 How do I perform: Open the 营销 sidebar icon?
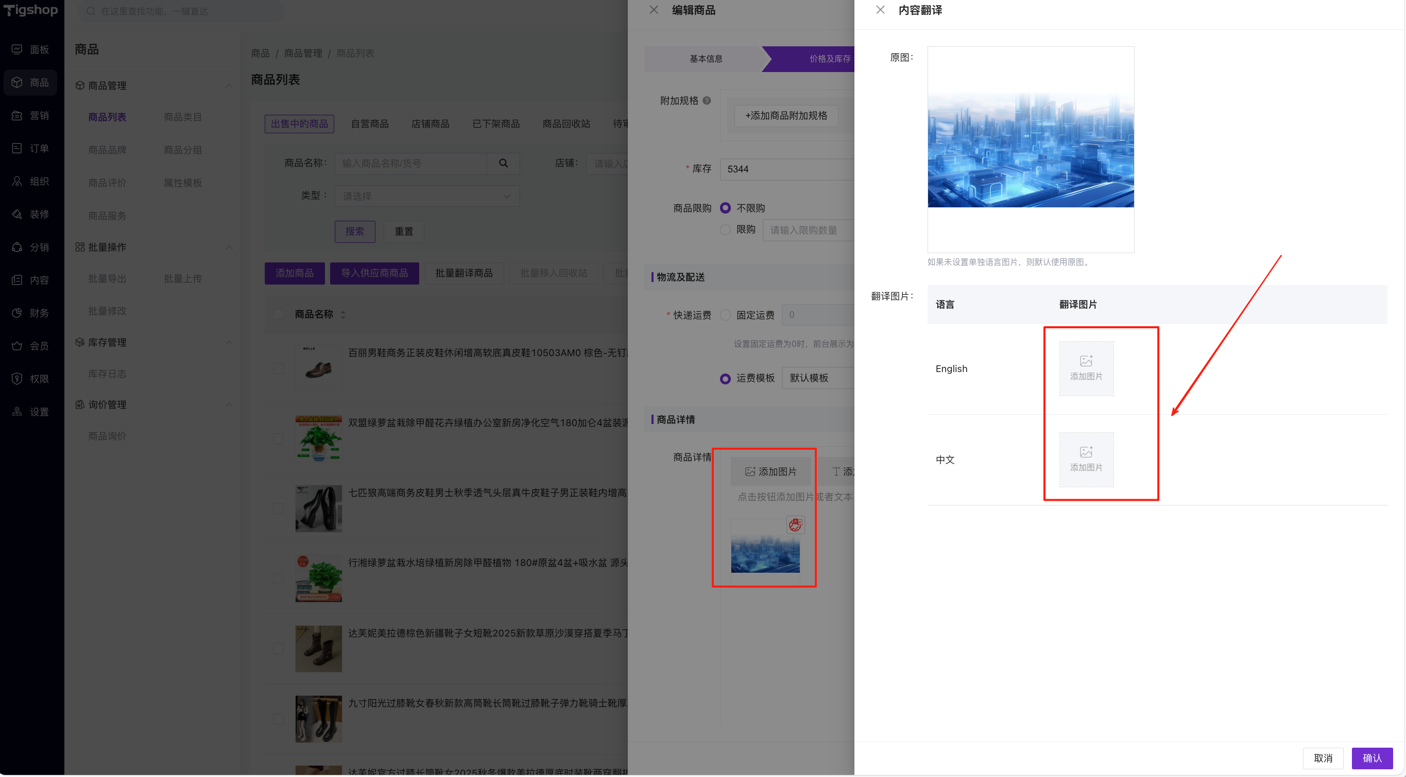click(x=17, y=116)
